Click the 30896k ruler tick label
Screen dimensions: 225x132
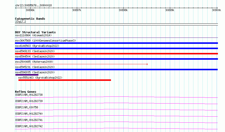30,10
